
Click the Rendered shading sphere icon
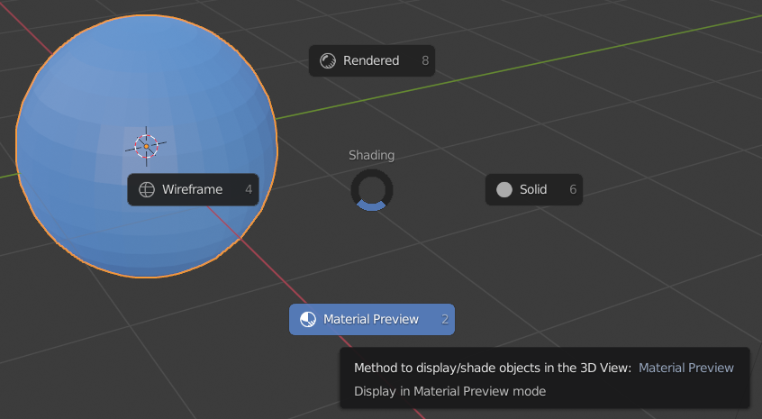328,60
